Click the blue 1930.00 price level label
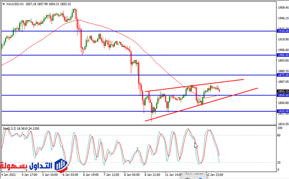 (283, 31)
